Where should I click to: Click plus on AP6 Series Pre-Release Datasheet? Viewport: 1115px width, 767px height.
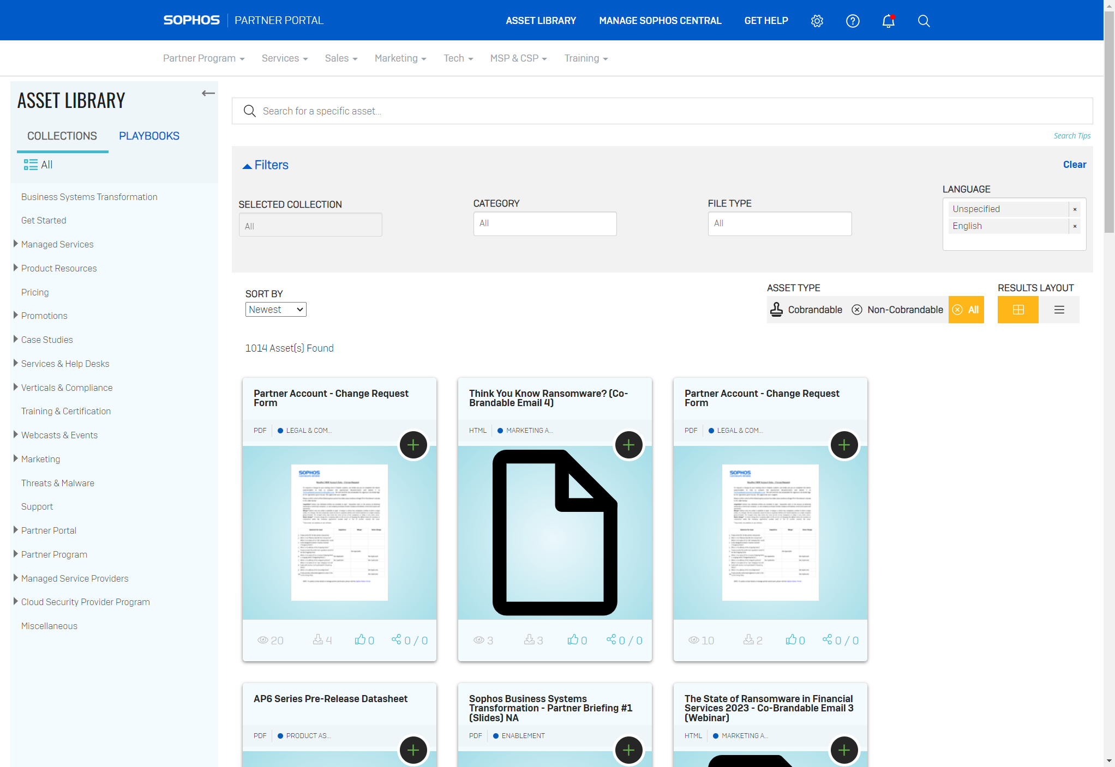pyautogui.click(x=413, y=751)
